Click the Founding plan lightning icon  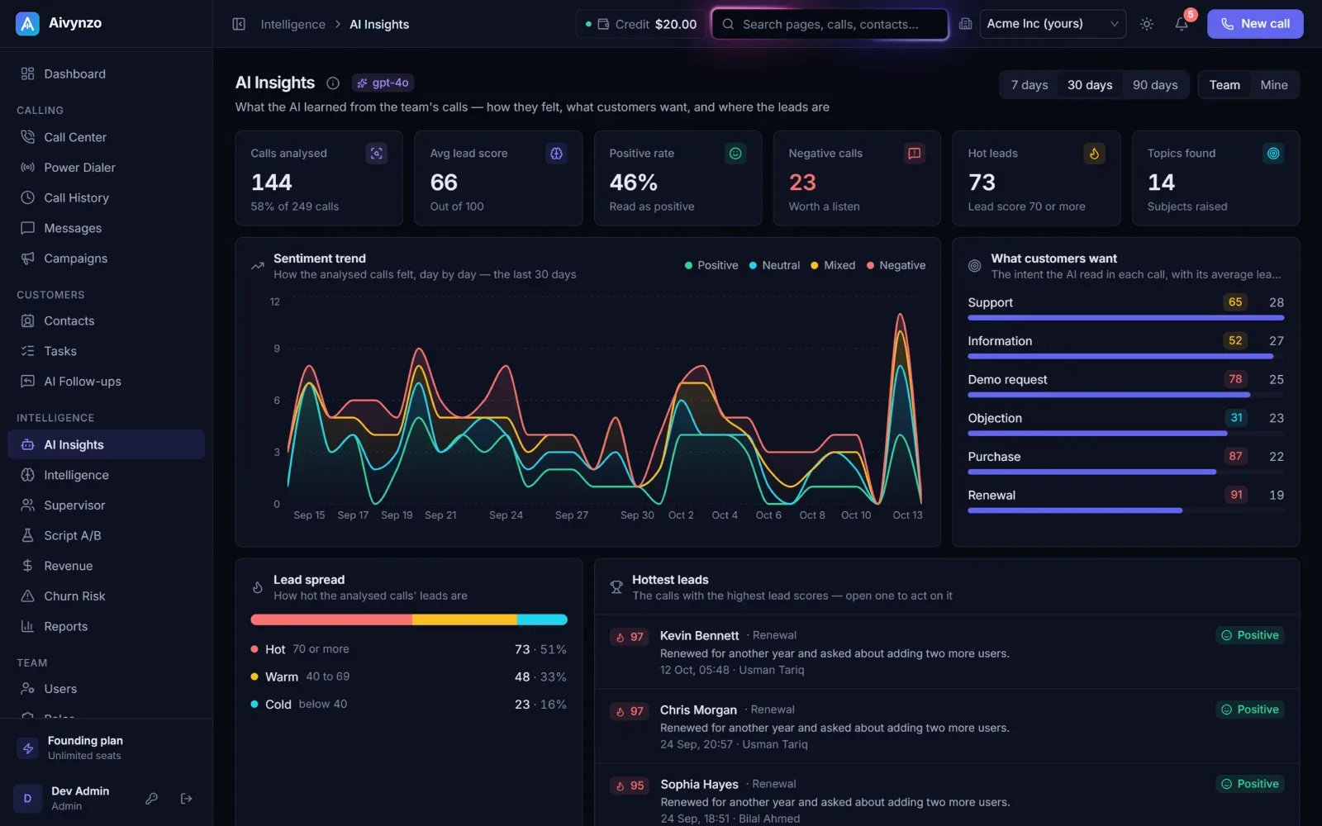(28, 748)
